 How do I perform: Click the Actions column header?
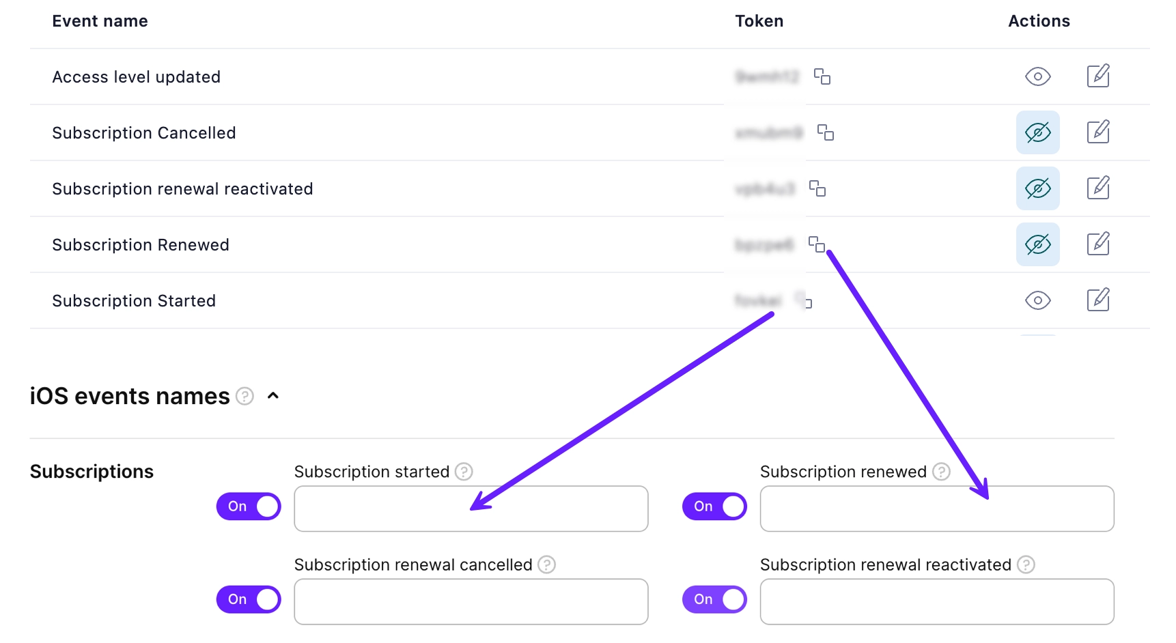point(1039,20)
